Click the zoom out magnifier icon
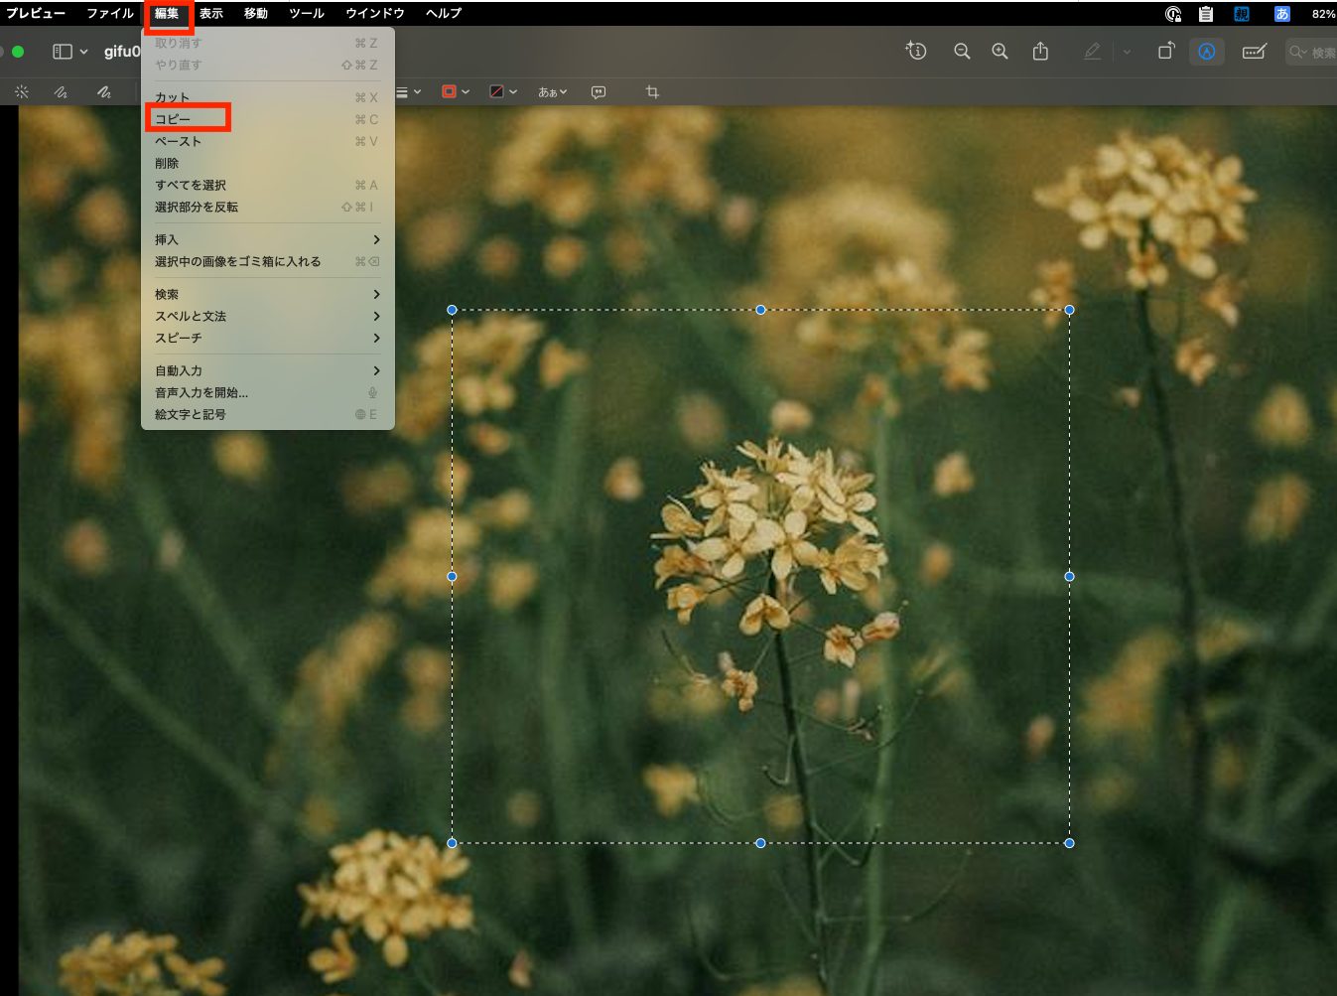Viewport: 1337px width, 996px height. (x=962, y=52)
